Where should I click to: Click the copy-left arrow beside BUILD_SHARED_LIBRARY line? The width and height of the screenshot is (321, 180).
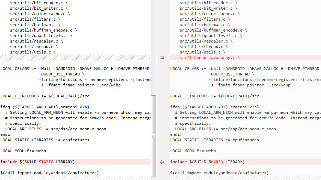point(162,162)
